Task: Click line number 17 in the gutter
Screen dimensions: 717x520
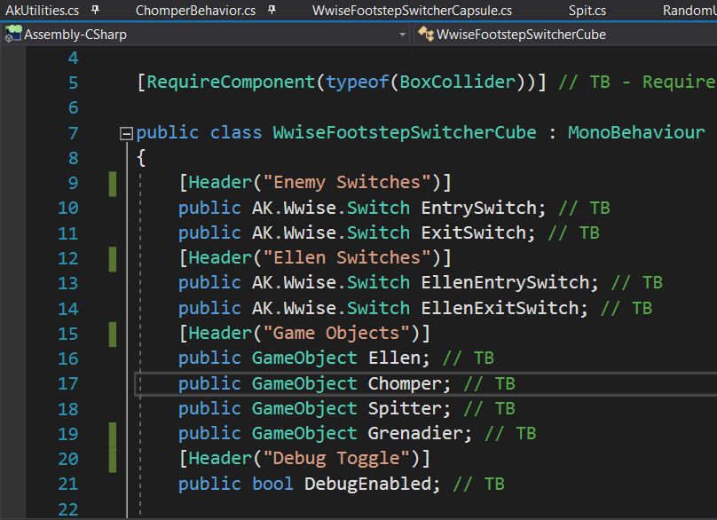Action: tap(68, 383)
